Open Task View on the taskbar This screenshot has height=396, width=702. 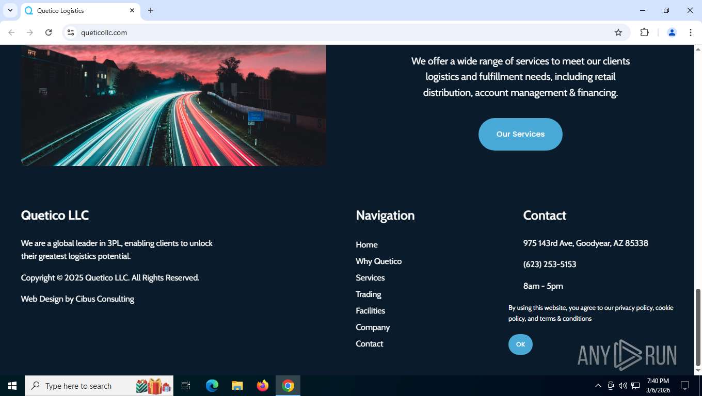coord(186,386)
